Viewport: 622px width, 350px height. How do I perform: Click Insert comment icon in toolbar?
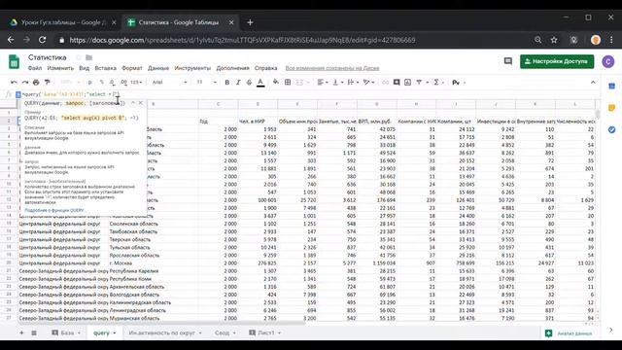[397, 82]
